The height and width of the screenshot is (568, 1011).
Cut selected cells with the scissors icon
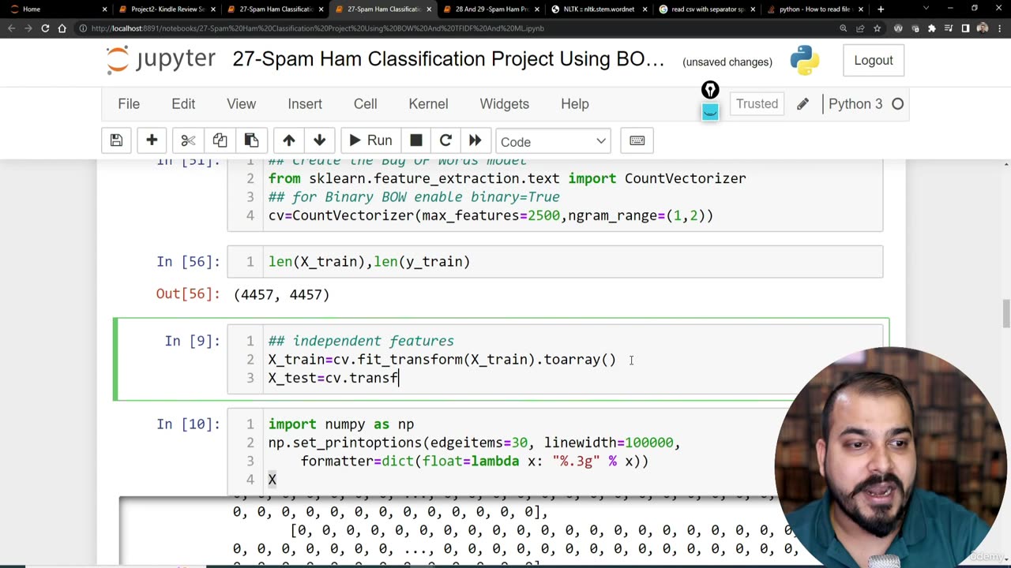click(x=188, y=140)
